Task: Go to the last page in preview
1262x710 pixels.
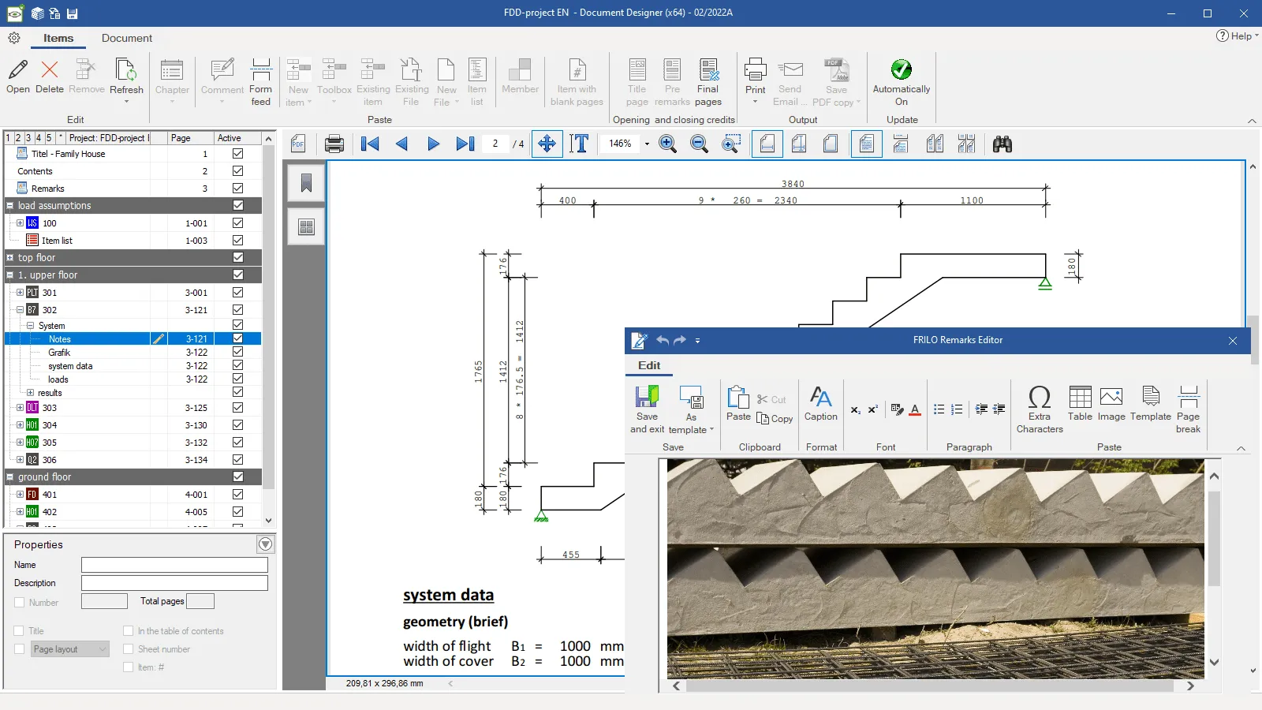Action: click(465, 144)
